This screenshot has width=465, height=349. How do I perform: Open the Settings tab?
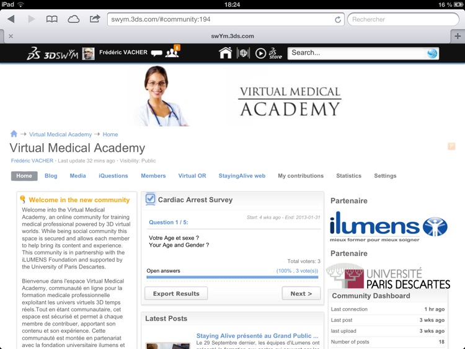tap(385, 176)
